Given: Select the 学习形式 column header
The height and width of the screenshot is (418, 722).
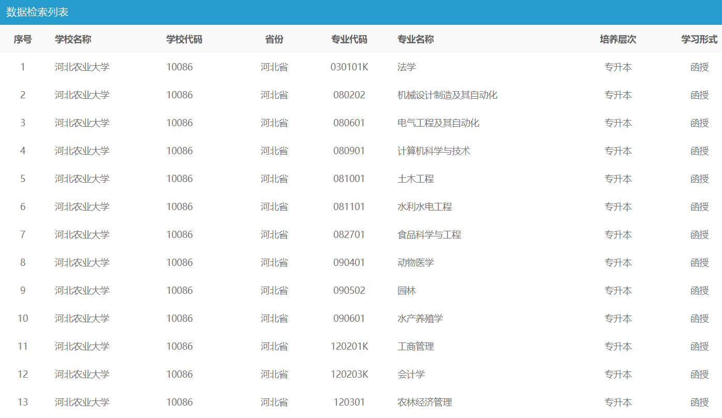Looking at the screenshot, I should pyautogui.click(x=699, y=39).
